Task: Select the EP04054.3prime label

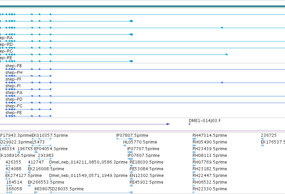Action: 51,149
